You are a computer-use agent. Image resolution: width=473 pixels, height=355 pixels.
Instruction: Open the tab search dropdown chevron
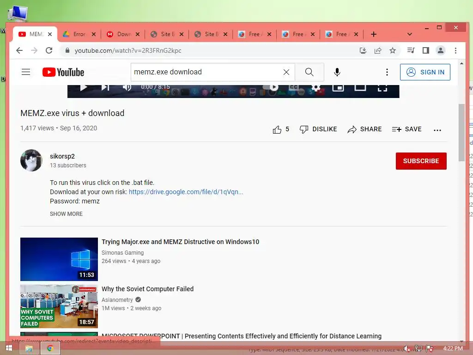point(409,34)
